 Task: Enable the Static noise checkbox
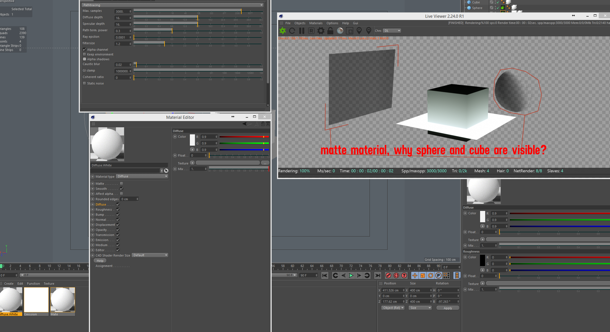pyautogui.click(x=85, y=83)
